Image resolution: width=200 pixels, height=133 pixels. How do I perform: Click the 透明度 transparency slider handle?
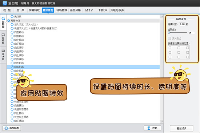click(169, 33)
